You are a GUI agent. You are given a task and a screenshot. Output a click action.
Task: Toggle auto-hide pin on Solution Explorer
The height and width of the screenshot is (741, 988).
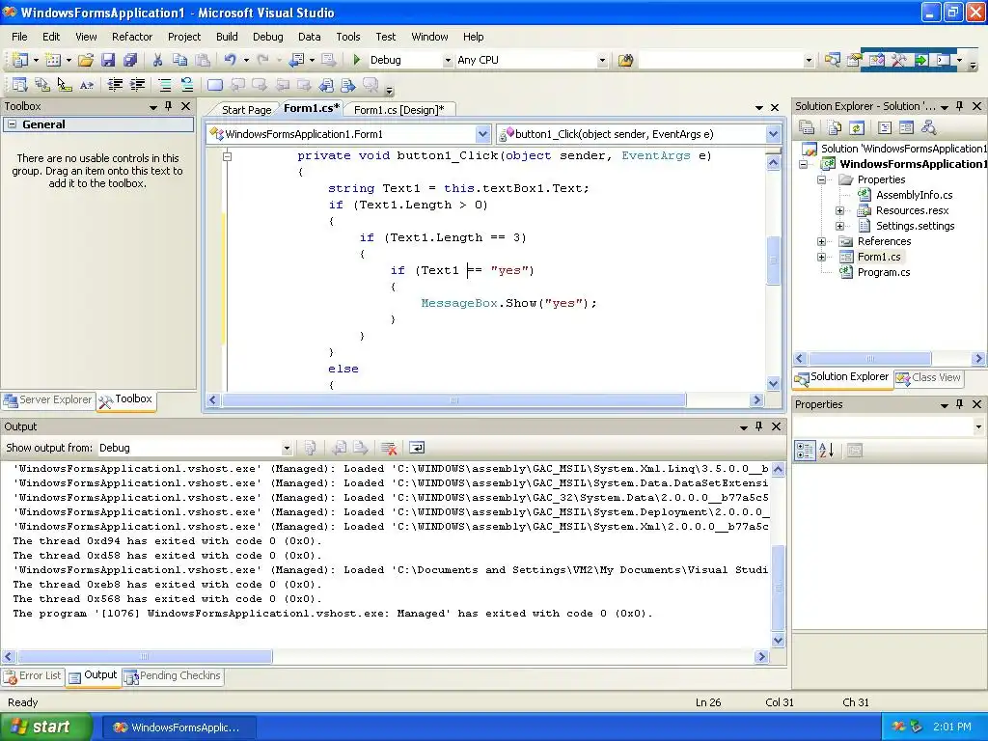click(959, 106)
